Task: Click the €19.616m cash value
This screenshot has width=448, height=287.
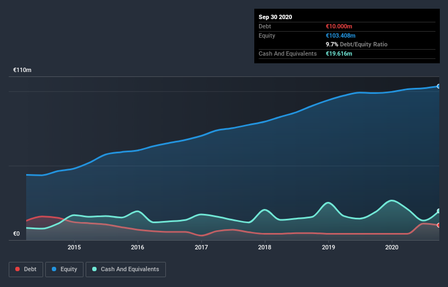Action: point(339,53)
